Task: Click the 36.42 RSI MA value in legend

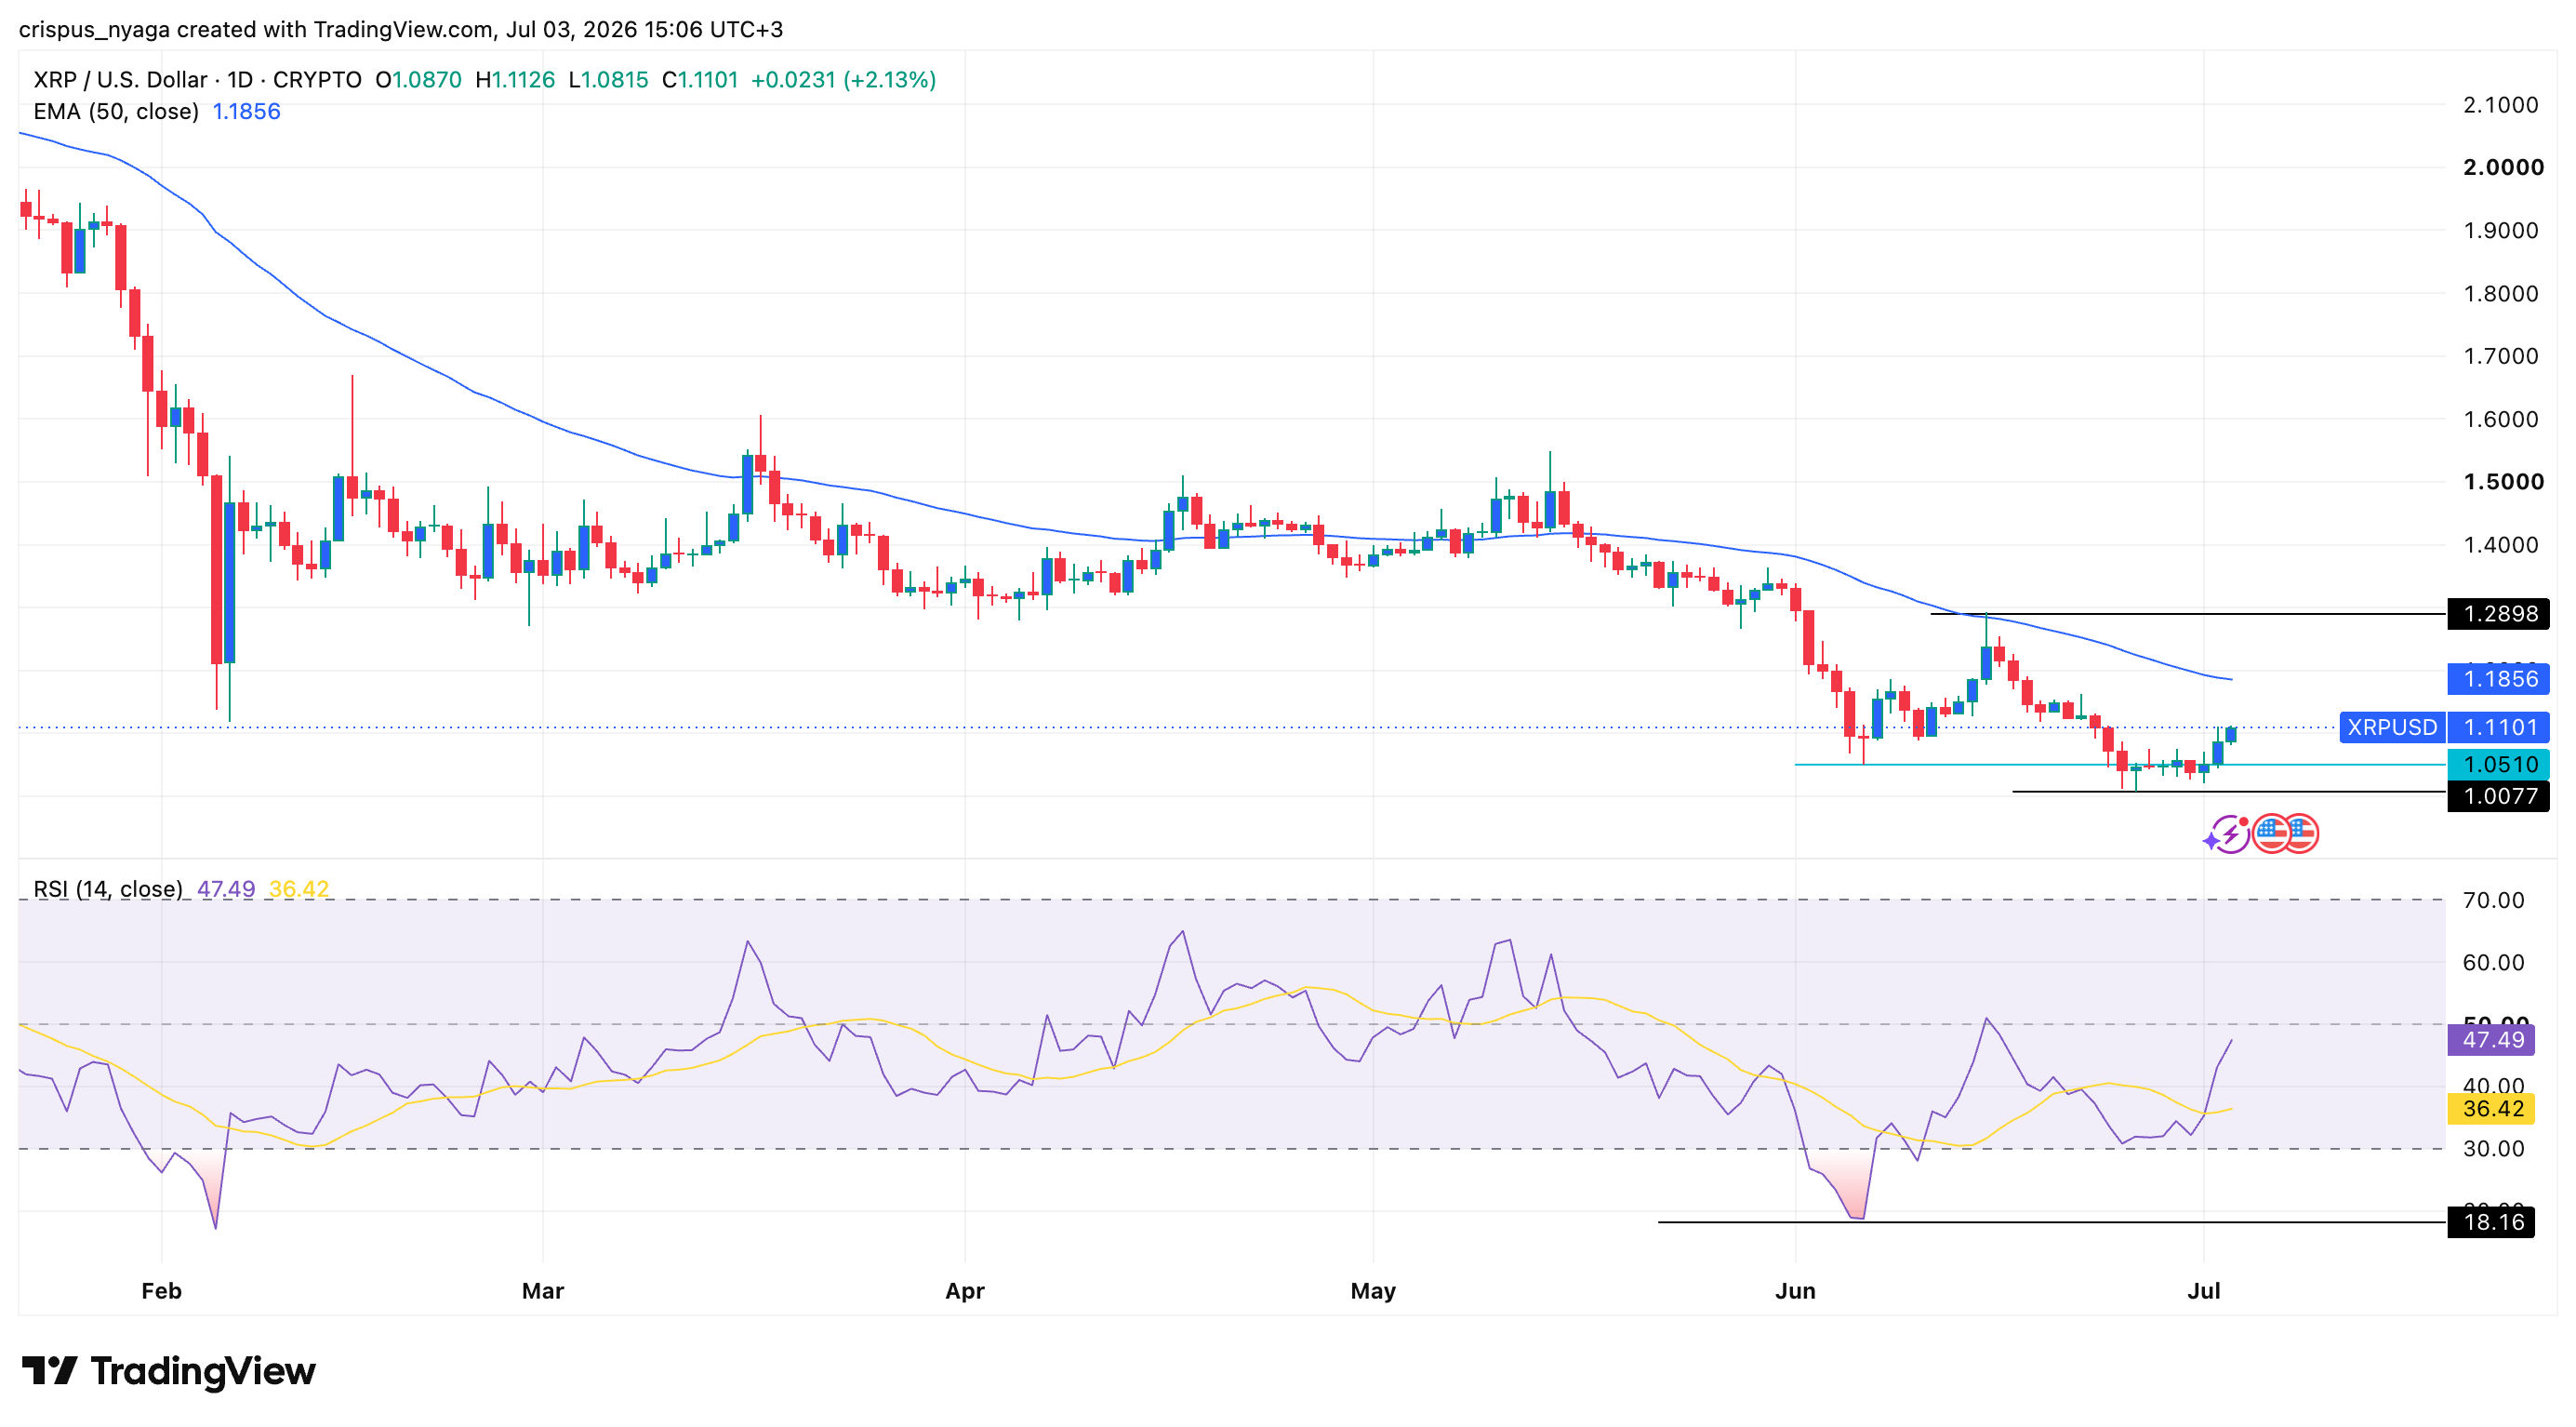Action: 299,889
